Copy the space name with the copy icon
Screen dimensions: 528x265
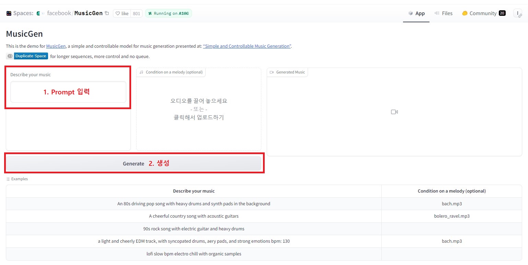pos(107,13)
